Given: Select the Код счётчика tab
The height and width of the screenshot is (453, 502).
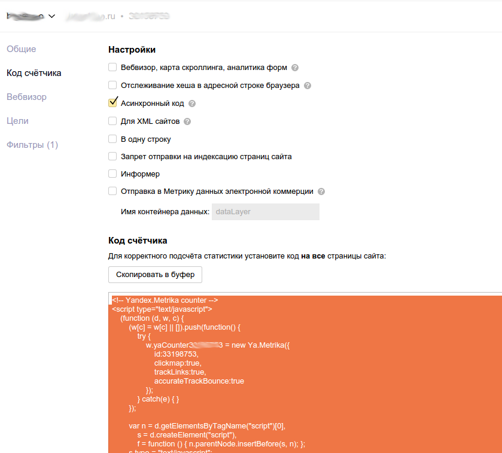Looking at the screenshot, I should [x=34, y=73].
